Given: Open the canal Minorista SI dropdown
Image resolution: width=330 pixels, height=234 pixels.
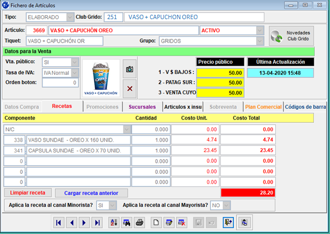Looking at the screenshot, I should [x=112, y=205].
